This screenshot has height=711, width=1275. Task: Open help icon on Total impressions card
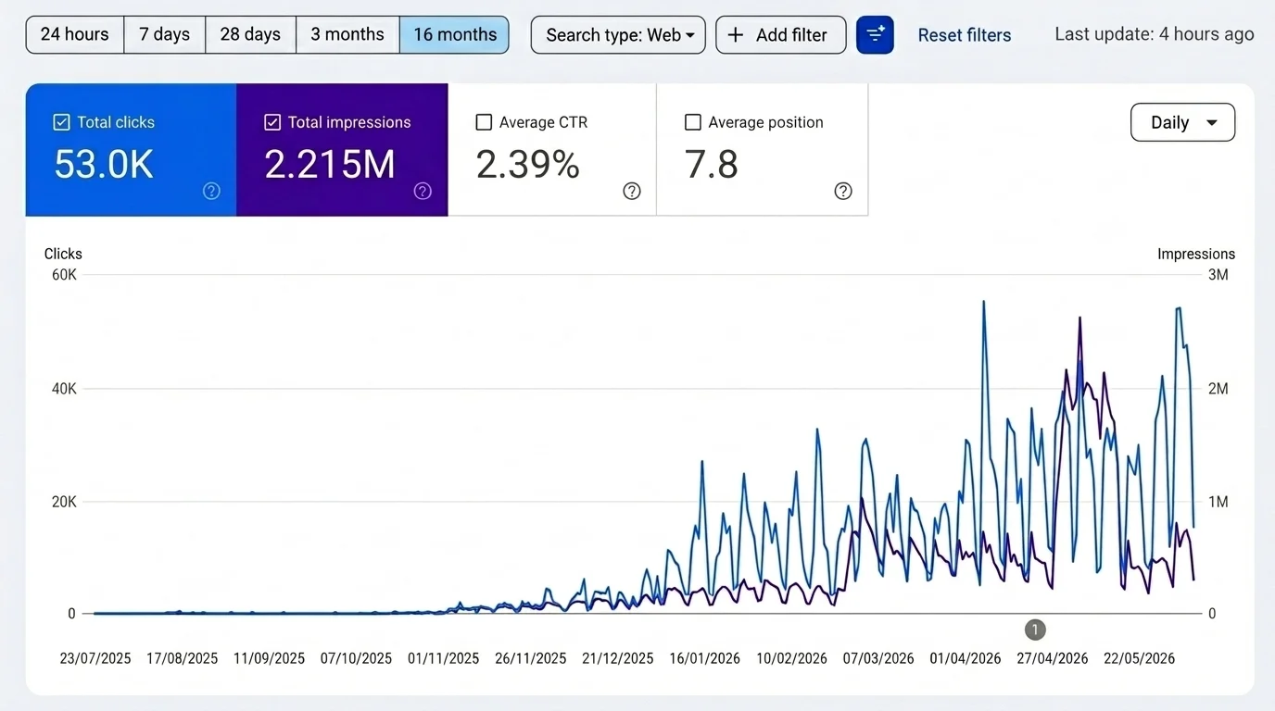[x=423, y=191]
